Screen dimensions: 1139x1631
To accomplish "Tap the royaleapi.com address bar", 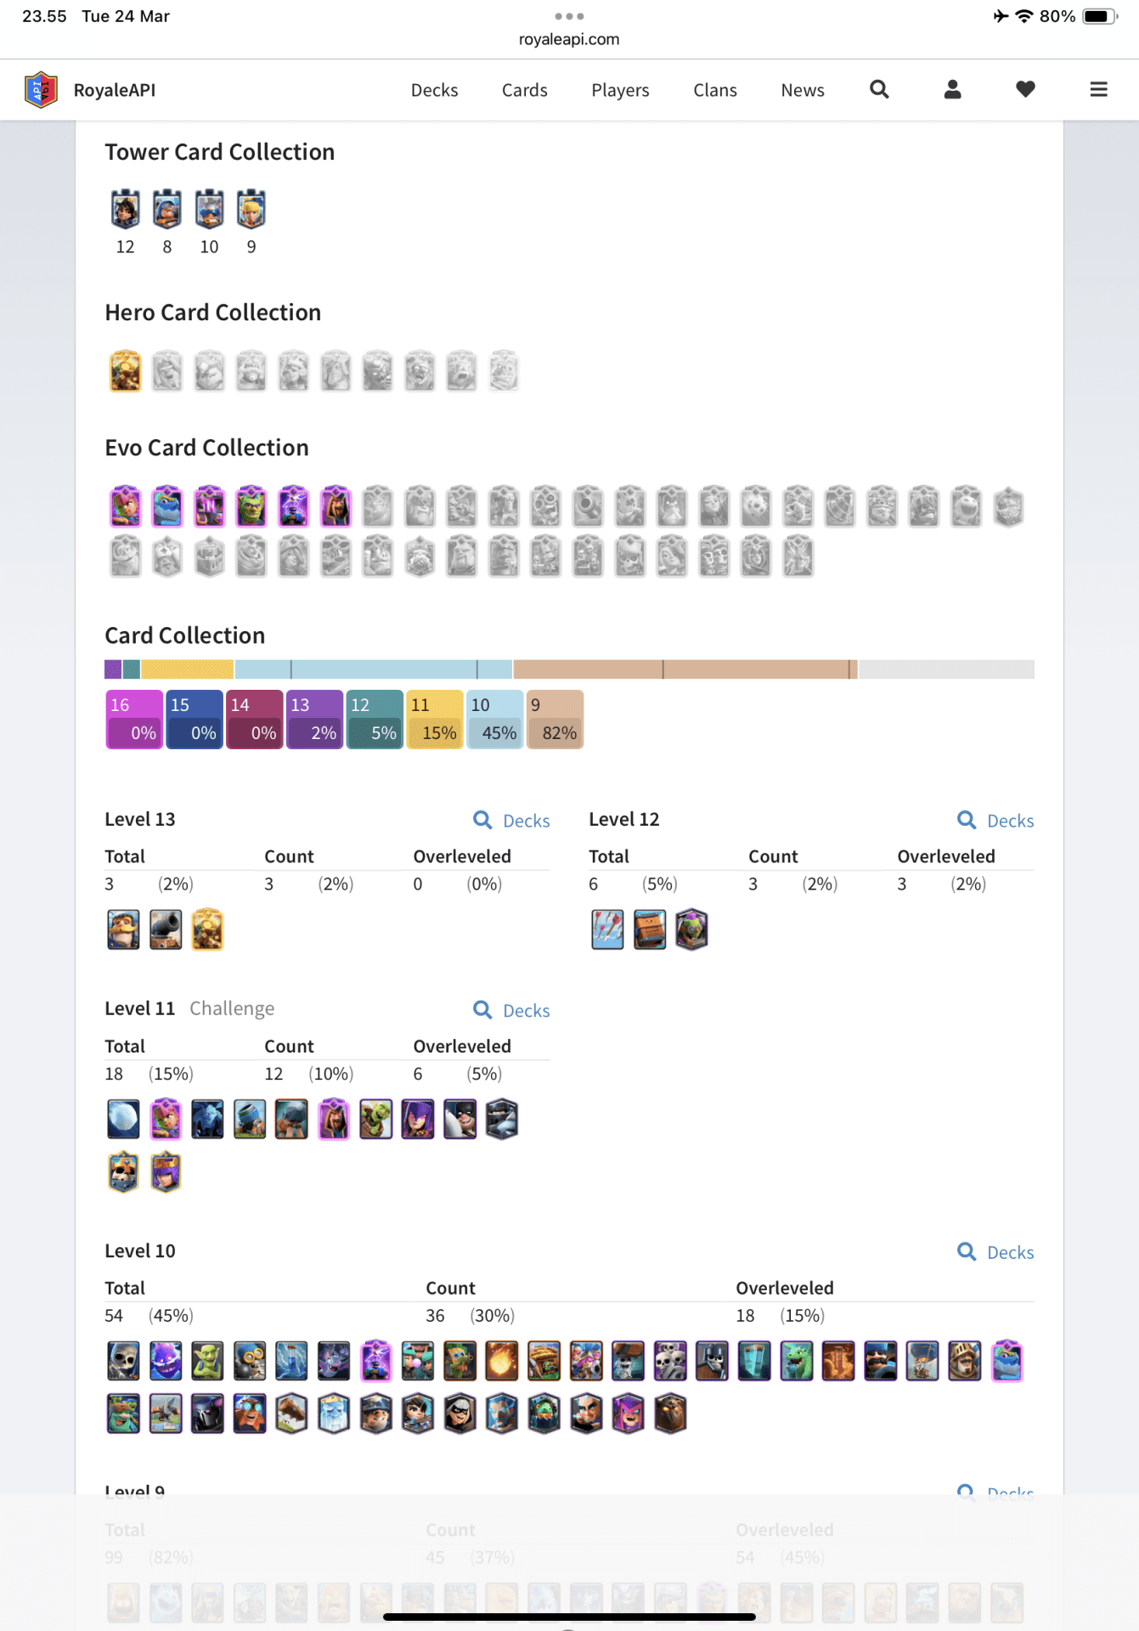I will 569,39.
